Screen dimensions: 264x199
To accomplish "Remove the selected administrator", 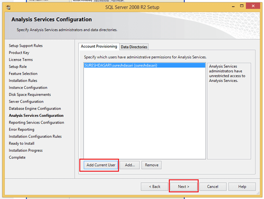I will [151, 165].
